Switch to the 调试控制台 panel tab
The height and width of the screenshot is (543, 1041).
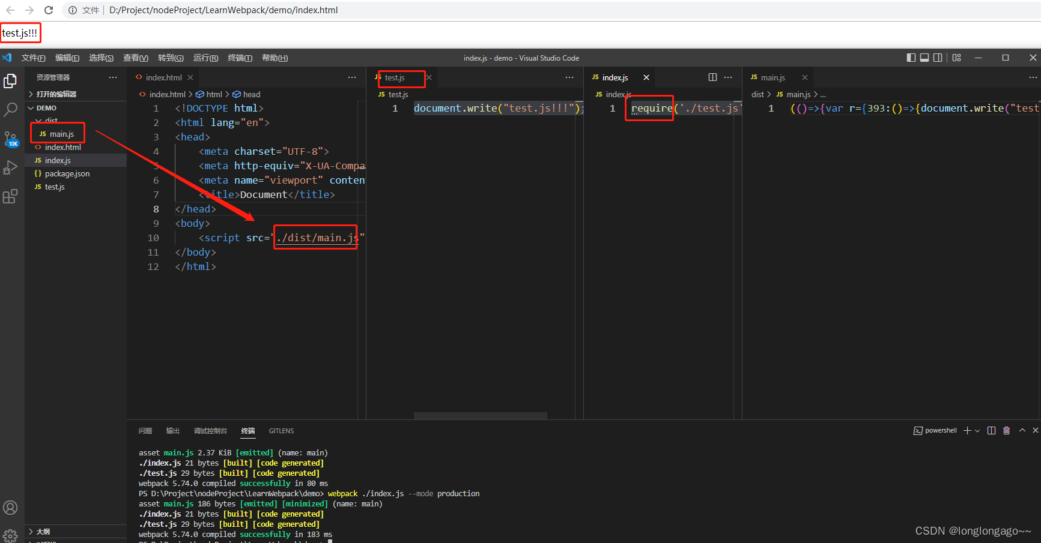(210, 431)
